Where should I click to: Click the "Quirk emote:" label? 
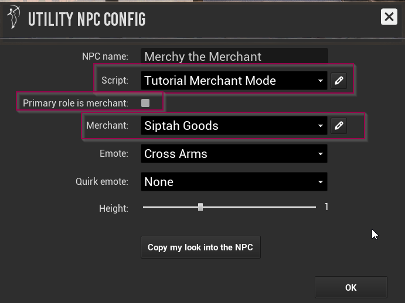(x=101, y=182)
